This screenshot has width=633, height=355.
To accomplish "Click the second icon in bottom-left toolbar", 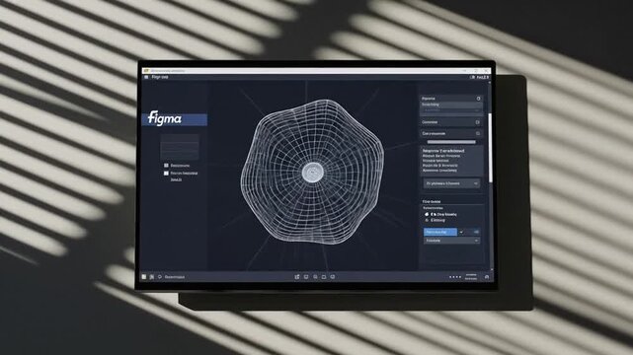I will 152,277.
